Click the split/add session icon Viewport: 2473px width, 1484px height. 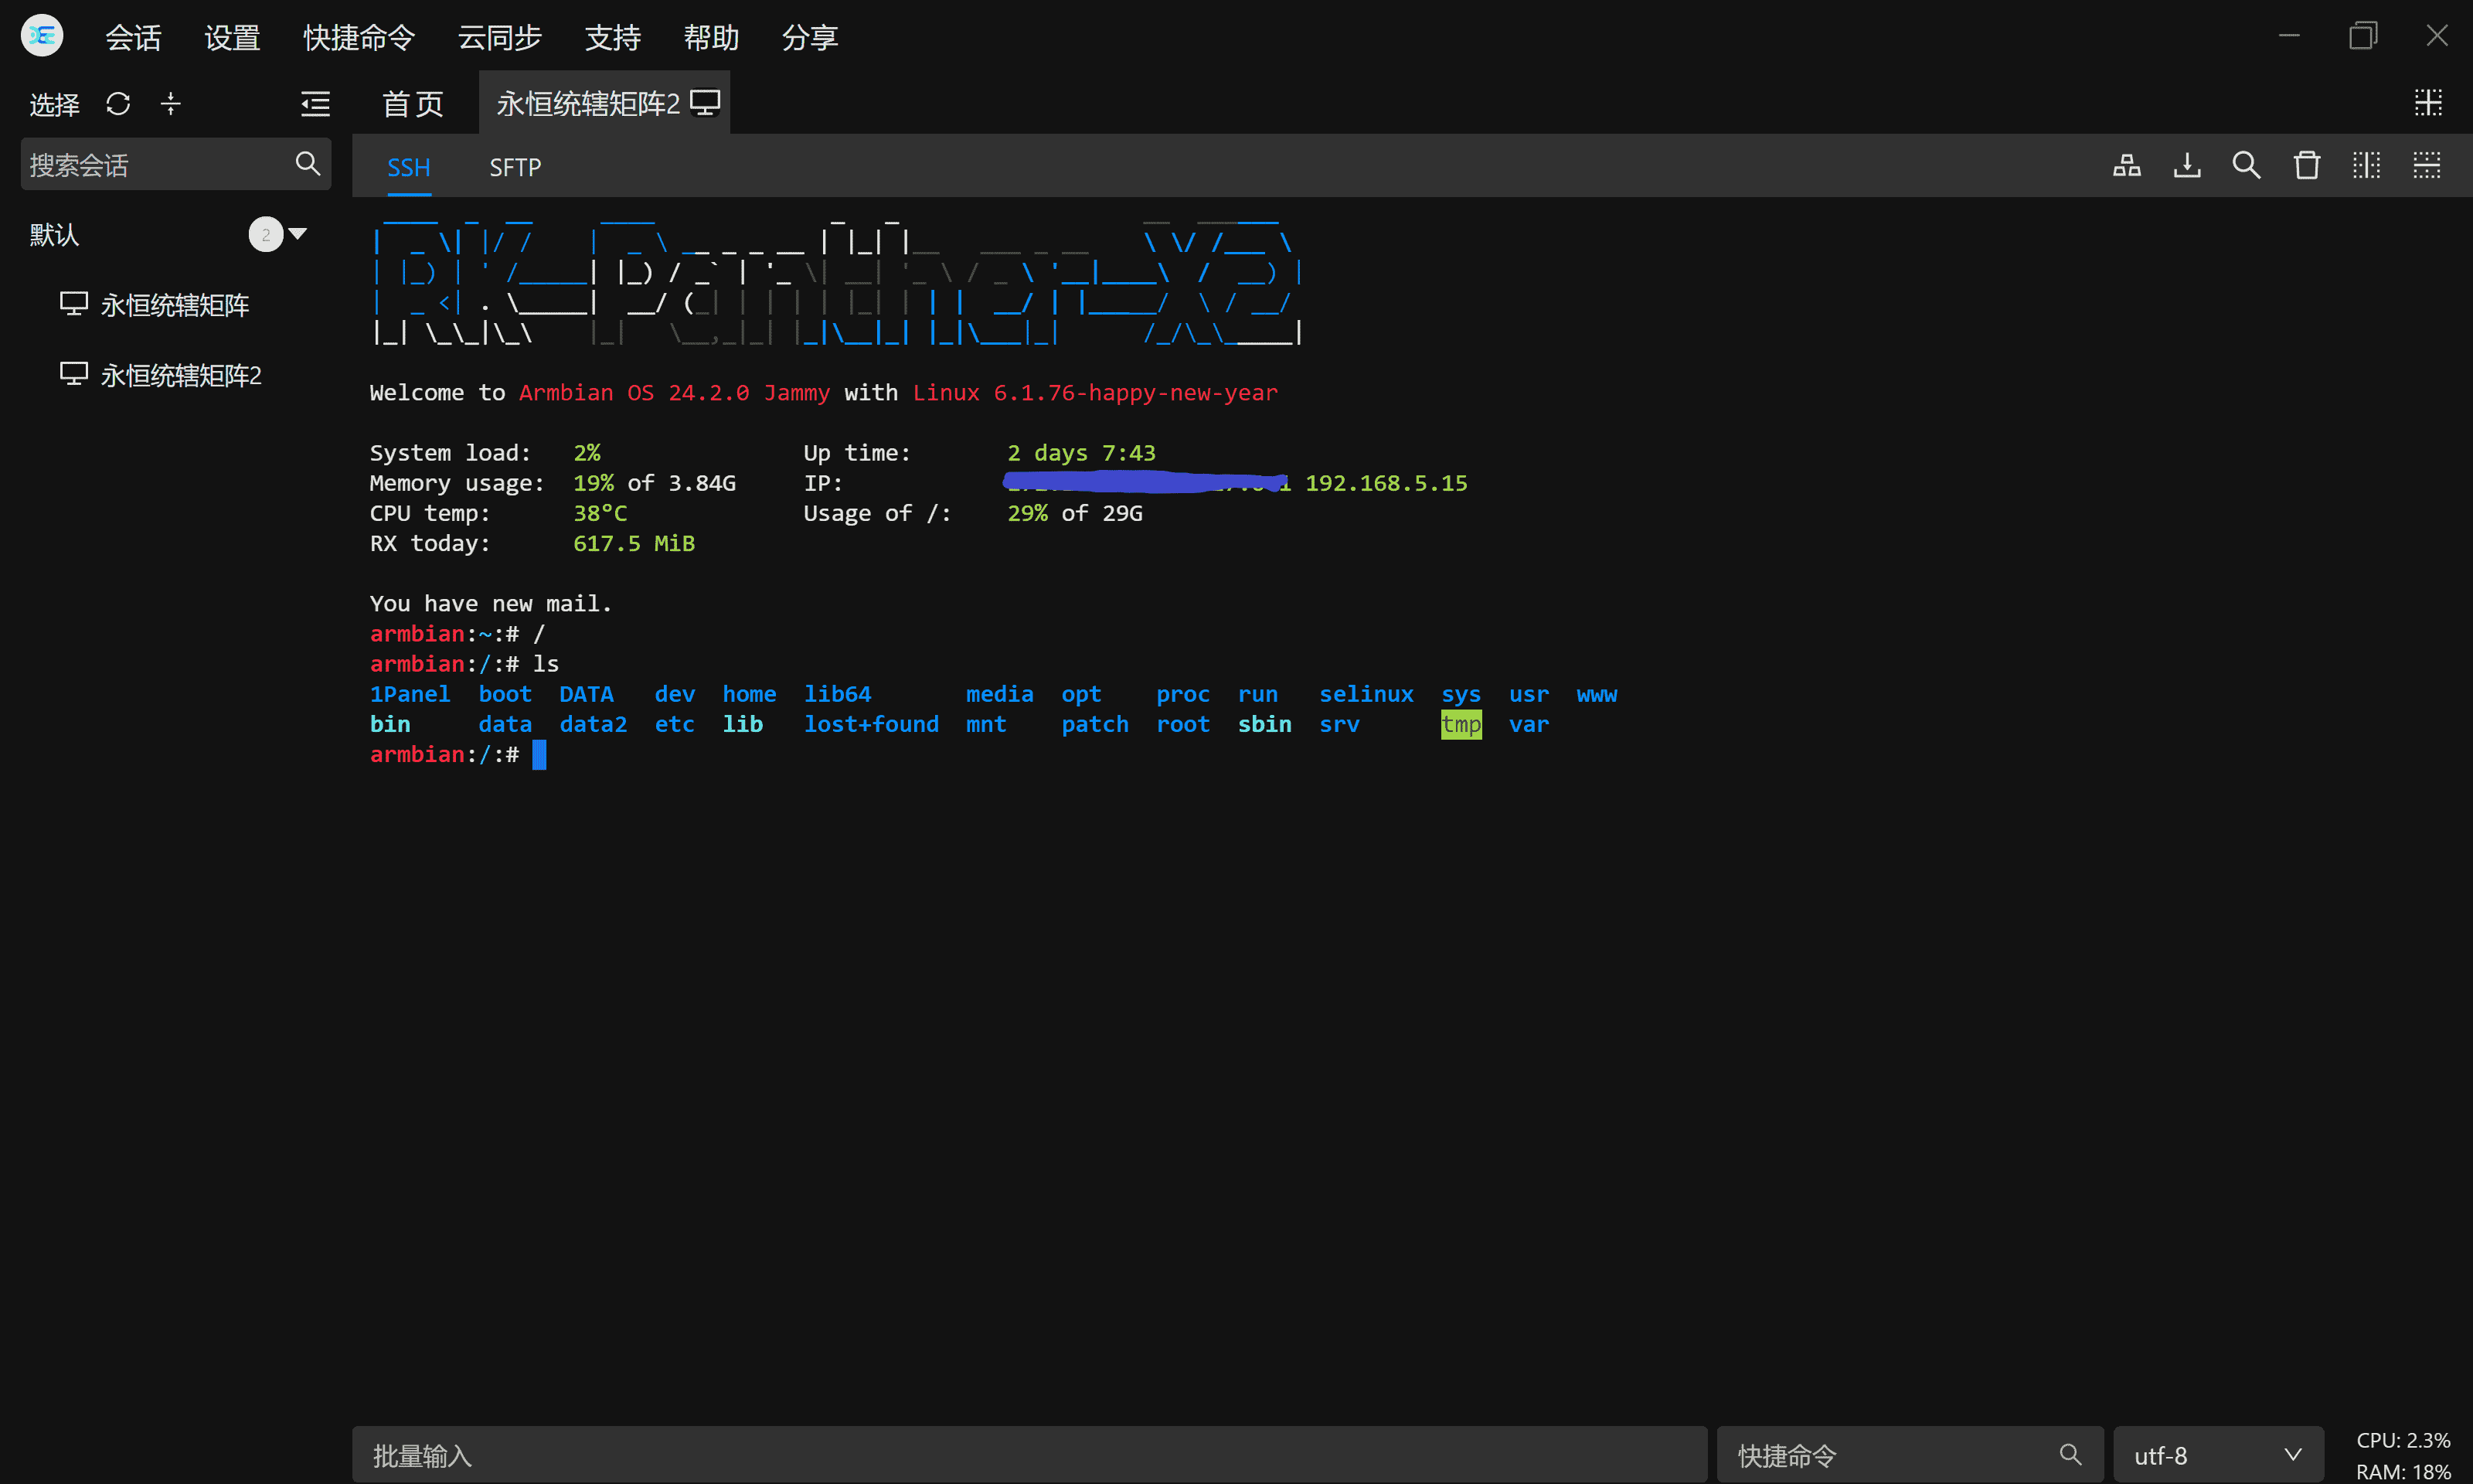pos(171,103)
